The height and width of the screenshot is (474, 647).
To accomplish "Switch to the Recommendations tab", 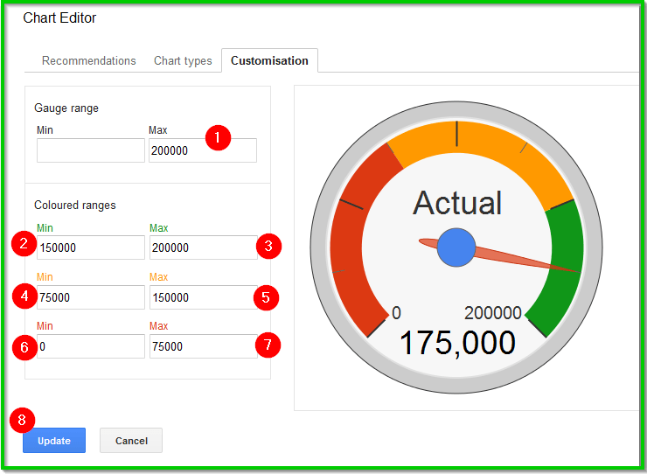I will click(x=88, y=61).
